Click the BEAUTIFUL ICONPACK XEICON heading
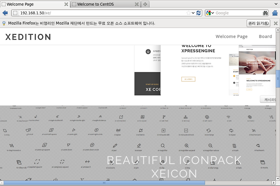The width and height of the screenshot is (280, 186). pyautogui.click(x=174, y=167)
